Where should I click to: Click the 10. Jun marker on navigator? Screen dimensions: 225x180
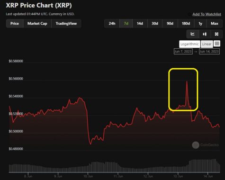[x=88, y=176]
